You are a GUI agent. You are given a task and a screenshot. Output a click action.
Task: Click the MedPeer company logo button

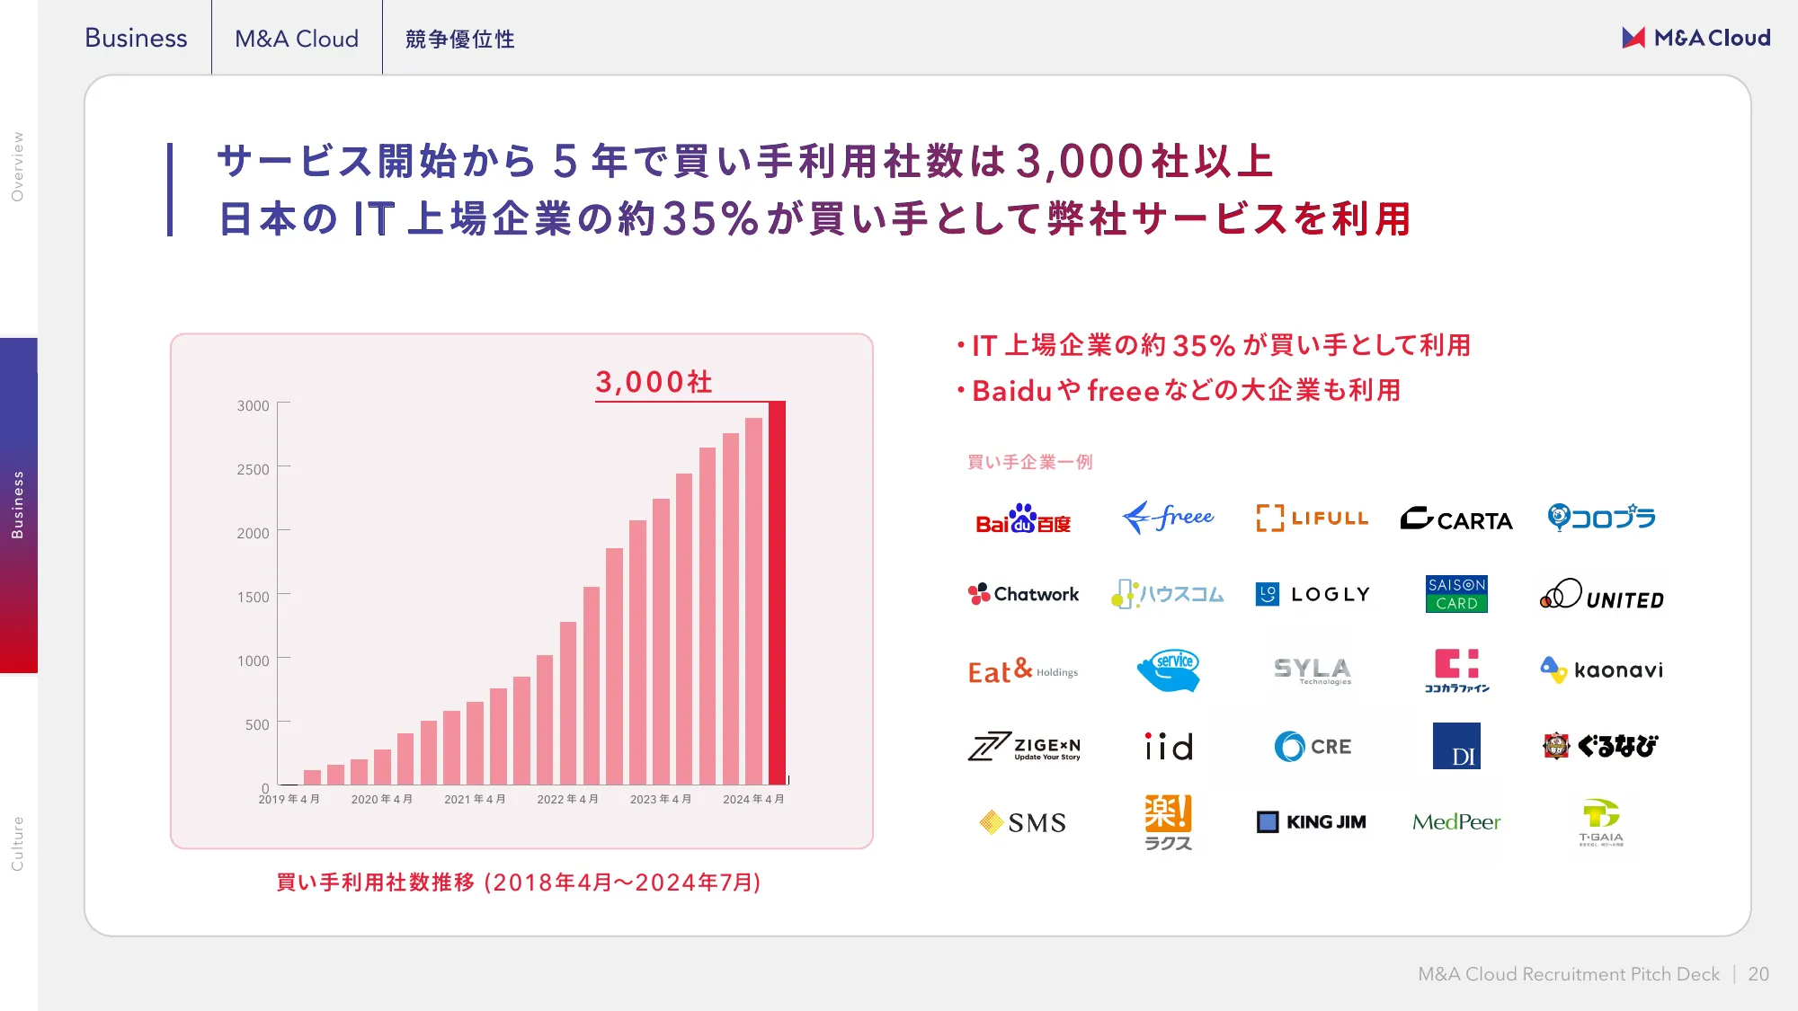click(1457, 820)
